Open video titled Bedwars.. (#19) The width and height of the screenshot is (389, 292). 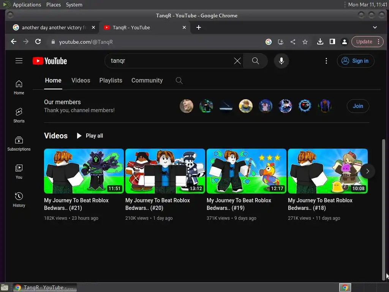pos(239,204)
